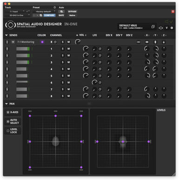Select the center purple point in right pan view
The width and height of the screenshot is (179, 180).
point(123,142)
